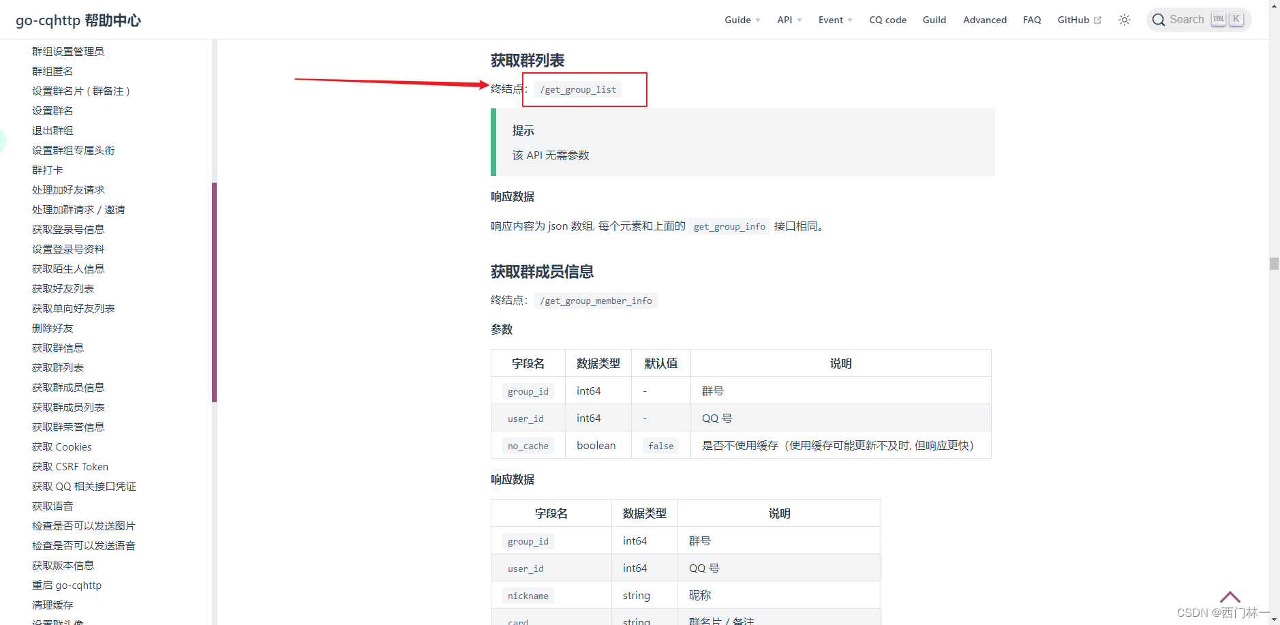
Task: Open 重启 go-cqhttp sidebar entry
Action: pos(67,585)
